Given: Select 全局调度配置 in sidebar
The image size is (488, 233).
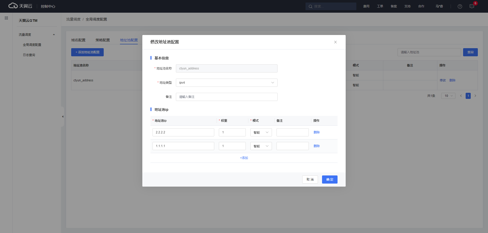Looking at the screenshot, I should pos(32,45).
